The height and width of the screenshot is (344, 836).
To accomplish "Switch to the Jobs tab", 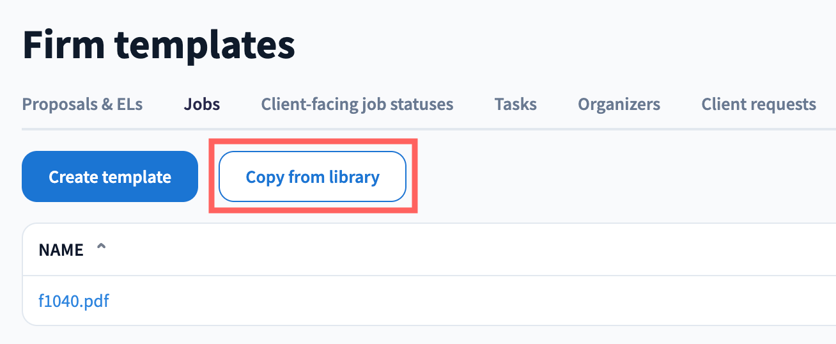I will pos(202,104).
